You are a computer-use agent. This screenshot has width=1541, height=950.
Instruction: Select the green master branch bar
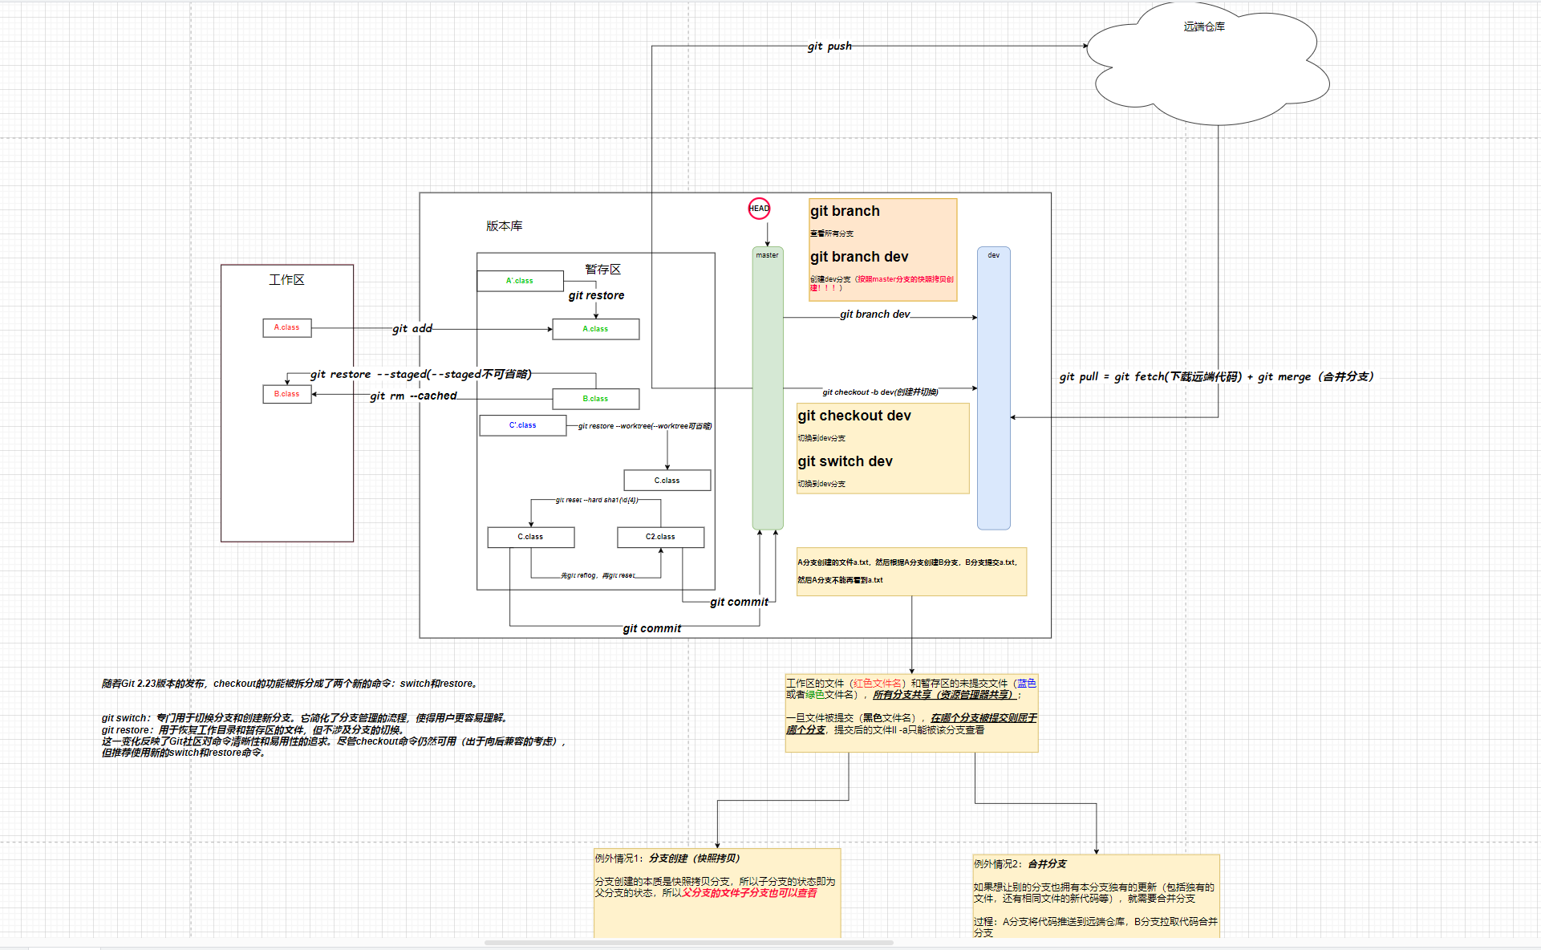[x=768, y=388]
